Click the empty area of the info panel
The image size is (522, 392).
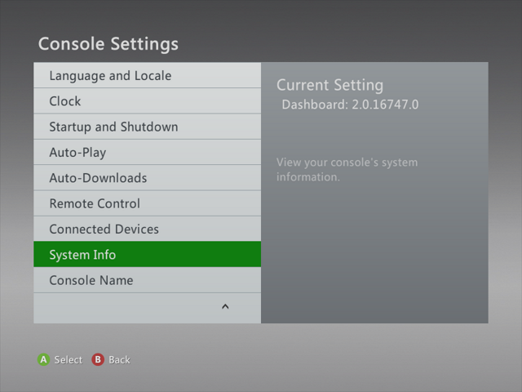[374, 253]
